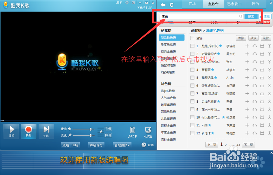Click the MV icon for 我都记得
Image resolution: width=273 pixels, height=175 pixels.
coord(262,78)
